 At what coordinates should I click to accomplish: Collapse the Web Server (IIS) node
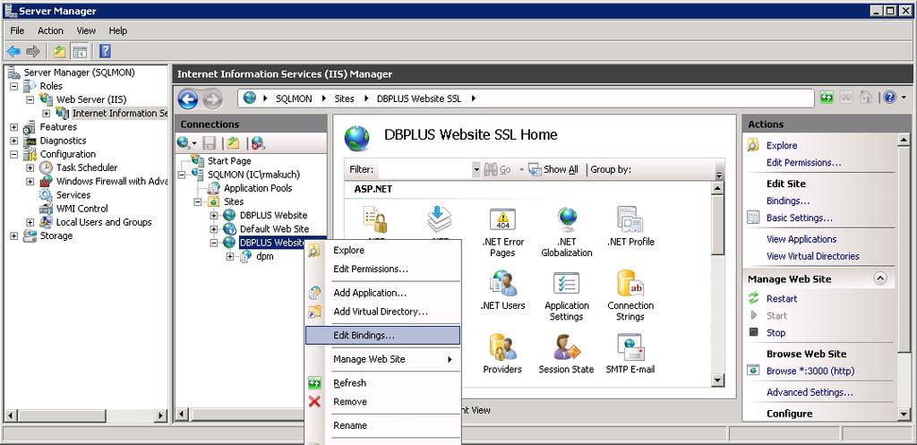click(30, 99)
